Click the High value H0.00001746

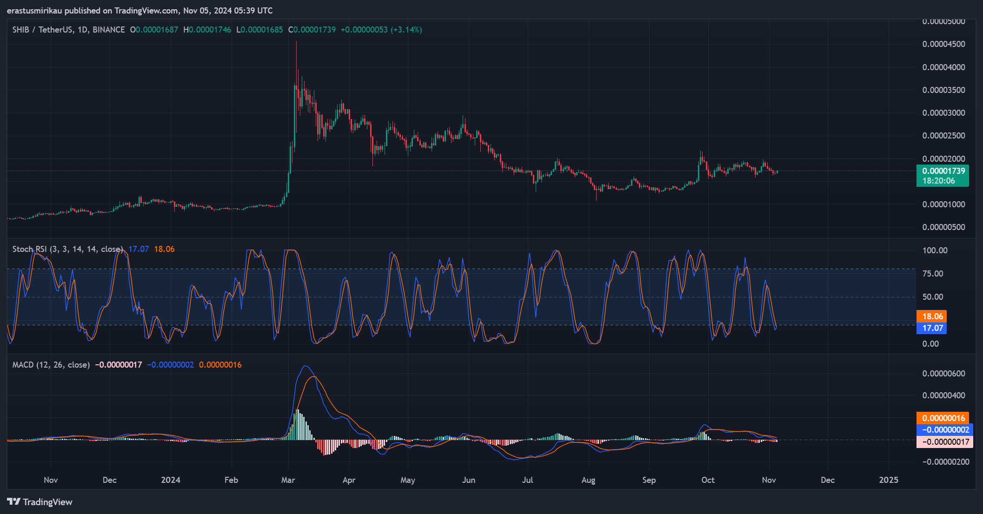pyautogui.click(x=207, y=30)
